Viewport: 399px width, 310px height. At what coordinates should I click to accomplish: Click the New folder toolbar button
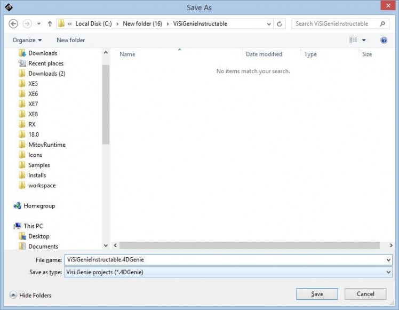click(70, 40)
